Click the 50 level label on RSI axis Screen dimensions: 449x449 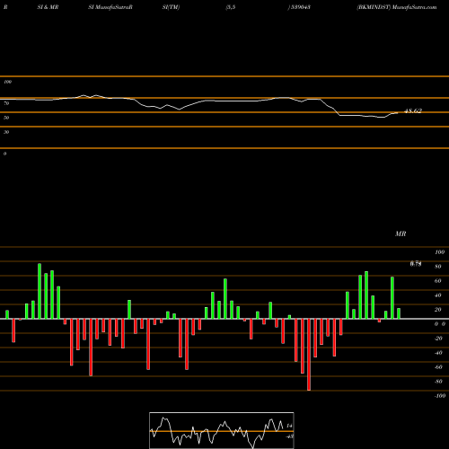click(6, 118)
